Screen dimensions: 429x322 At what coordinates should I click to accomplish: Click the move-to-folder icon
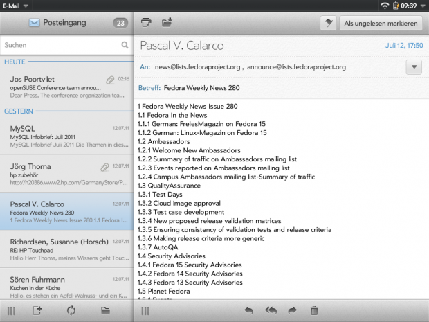(167, 23)
